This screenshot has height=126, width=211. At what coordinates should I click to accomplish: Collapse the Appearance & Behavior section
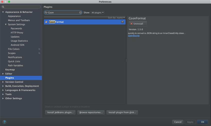[x=3, y=12]
